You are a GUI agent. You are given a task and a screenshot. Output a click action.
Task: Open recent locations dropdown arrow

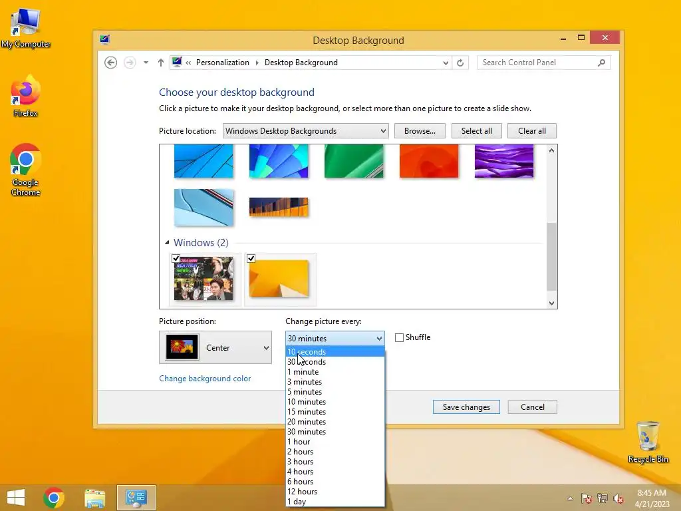click(146, 63)
